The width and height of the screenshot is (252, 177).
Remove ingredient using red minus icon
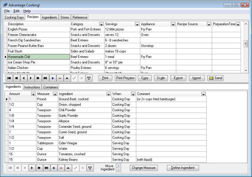tap(61, 168)
